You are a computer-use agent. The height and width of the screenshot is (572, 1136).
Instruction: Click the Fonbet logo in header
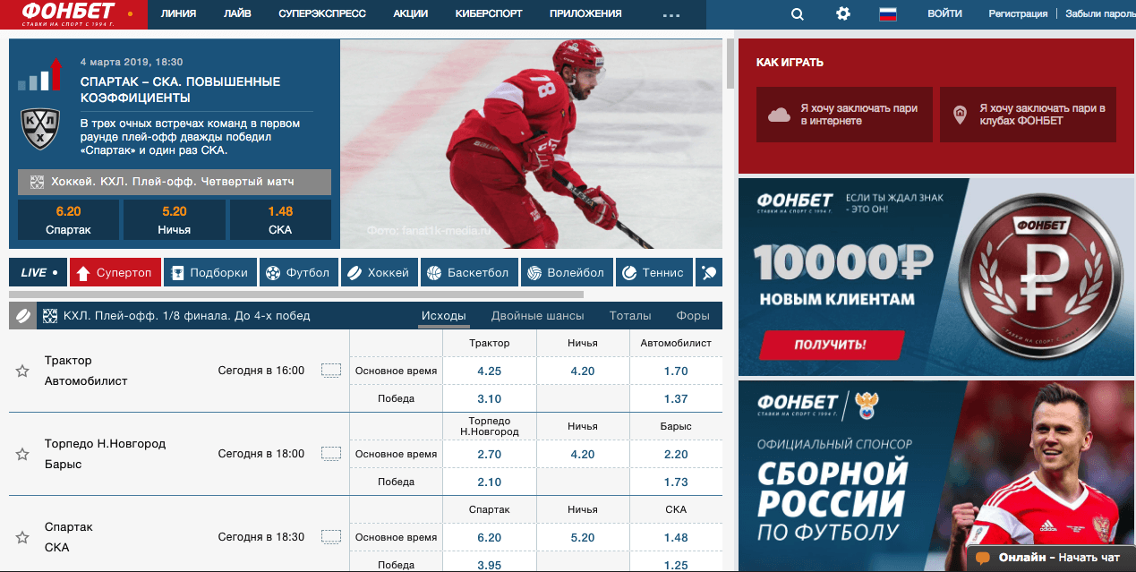69,13
